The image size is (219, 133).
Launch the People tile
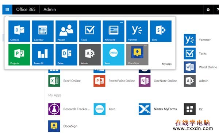point(66,31)
